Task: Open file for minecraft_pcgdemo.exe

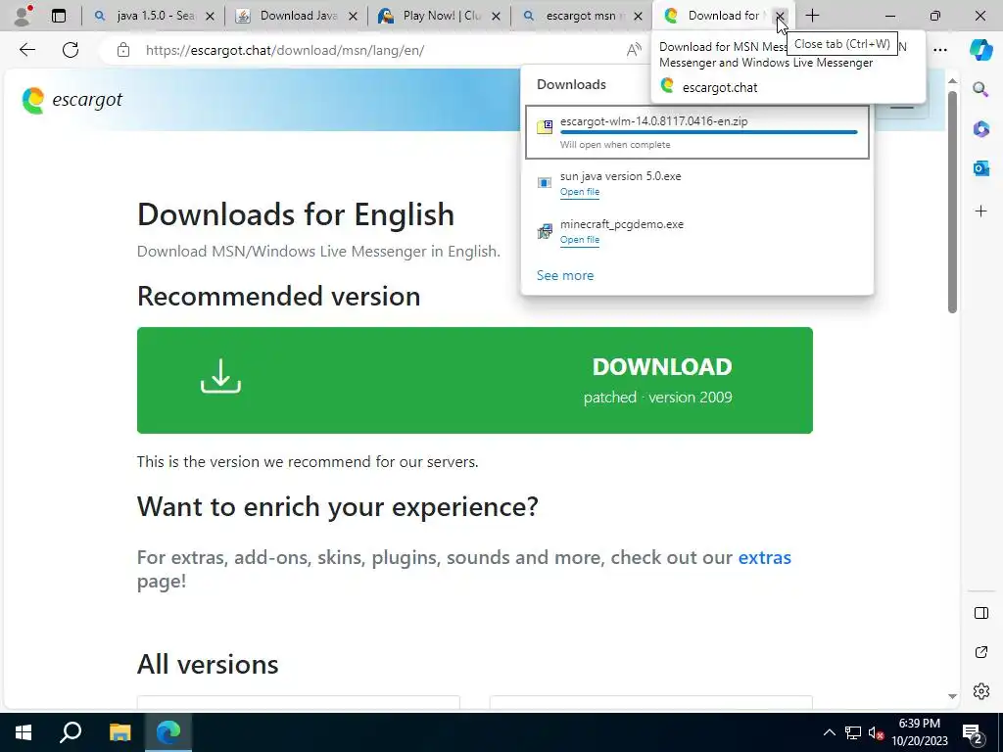Action: [580, 240]
